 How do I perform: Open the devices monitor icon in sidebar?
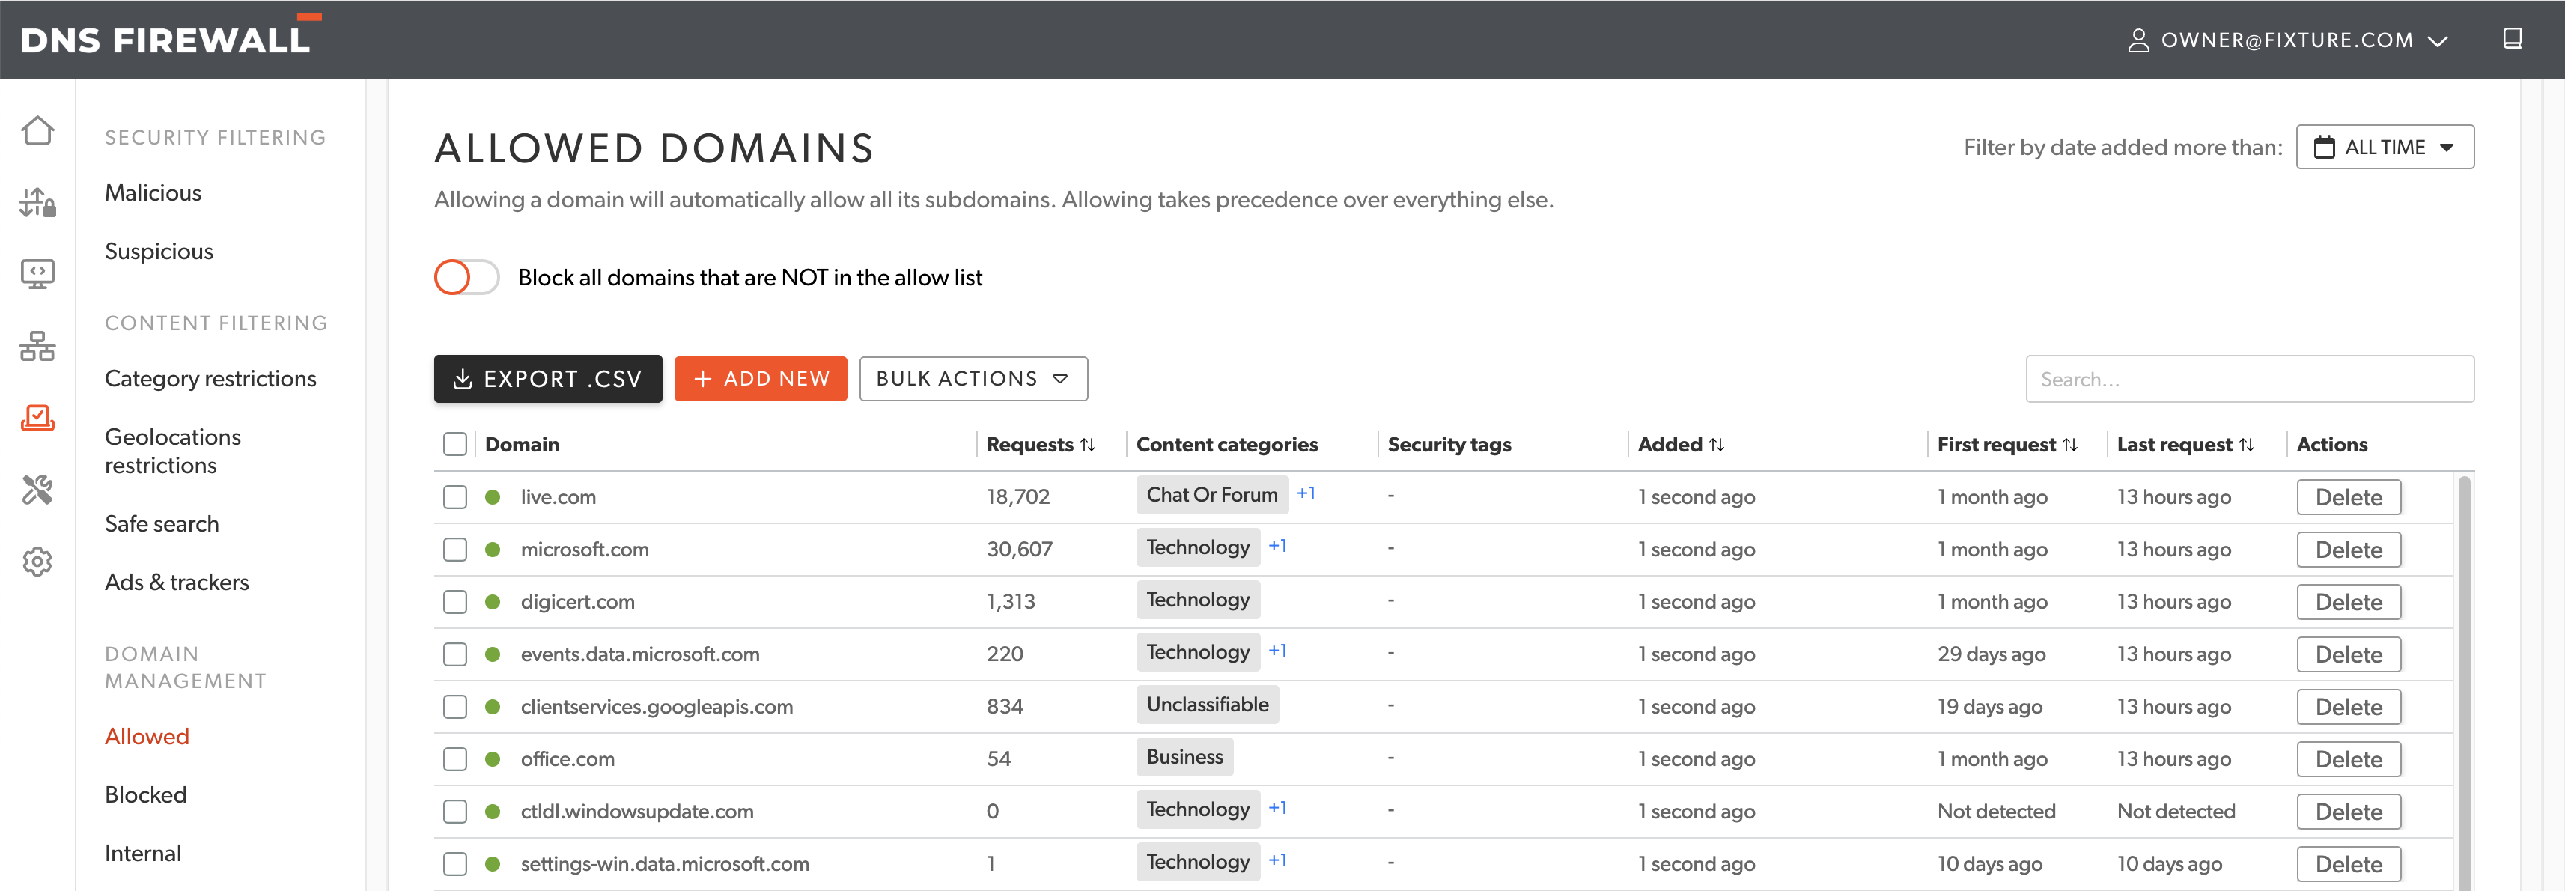37,274
